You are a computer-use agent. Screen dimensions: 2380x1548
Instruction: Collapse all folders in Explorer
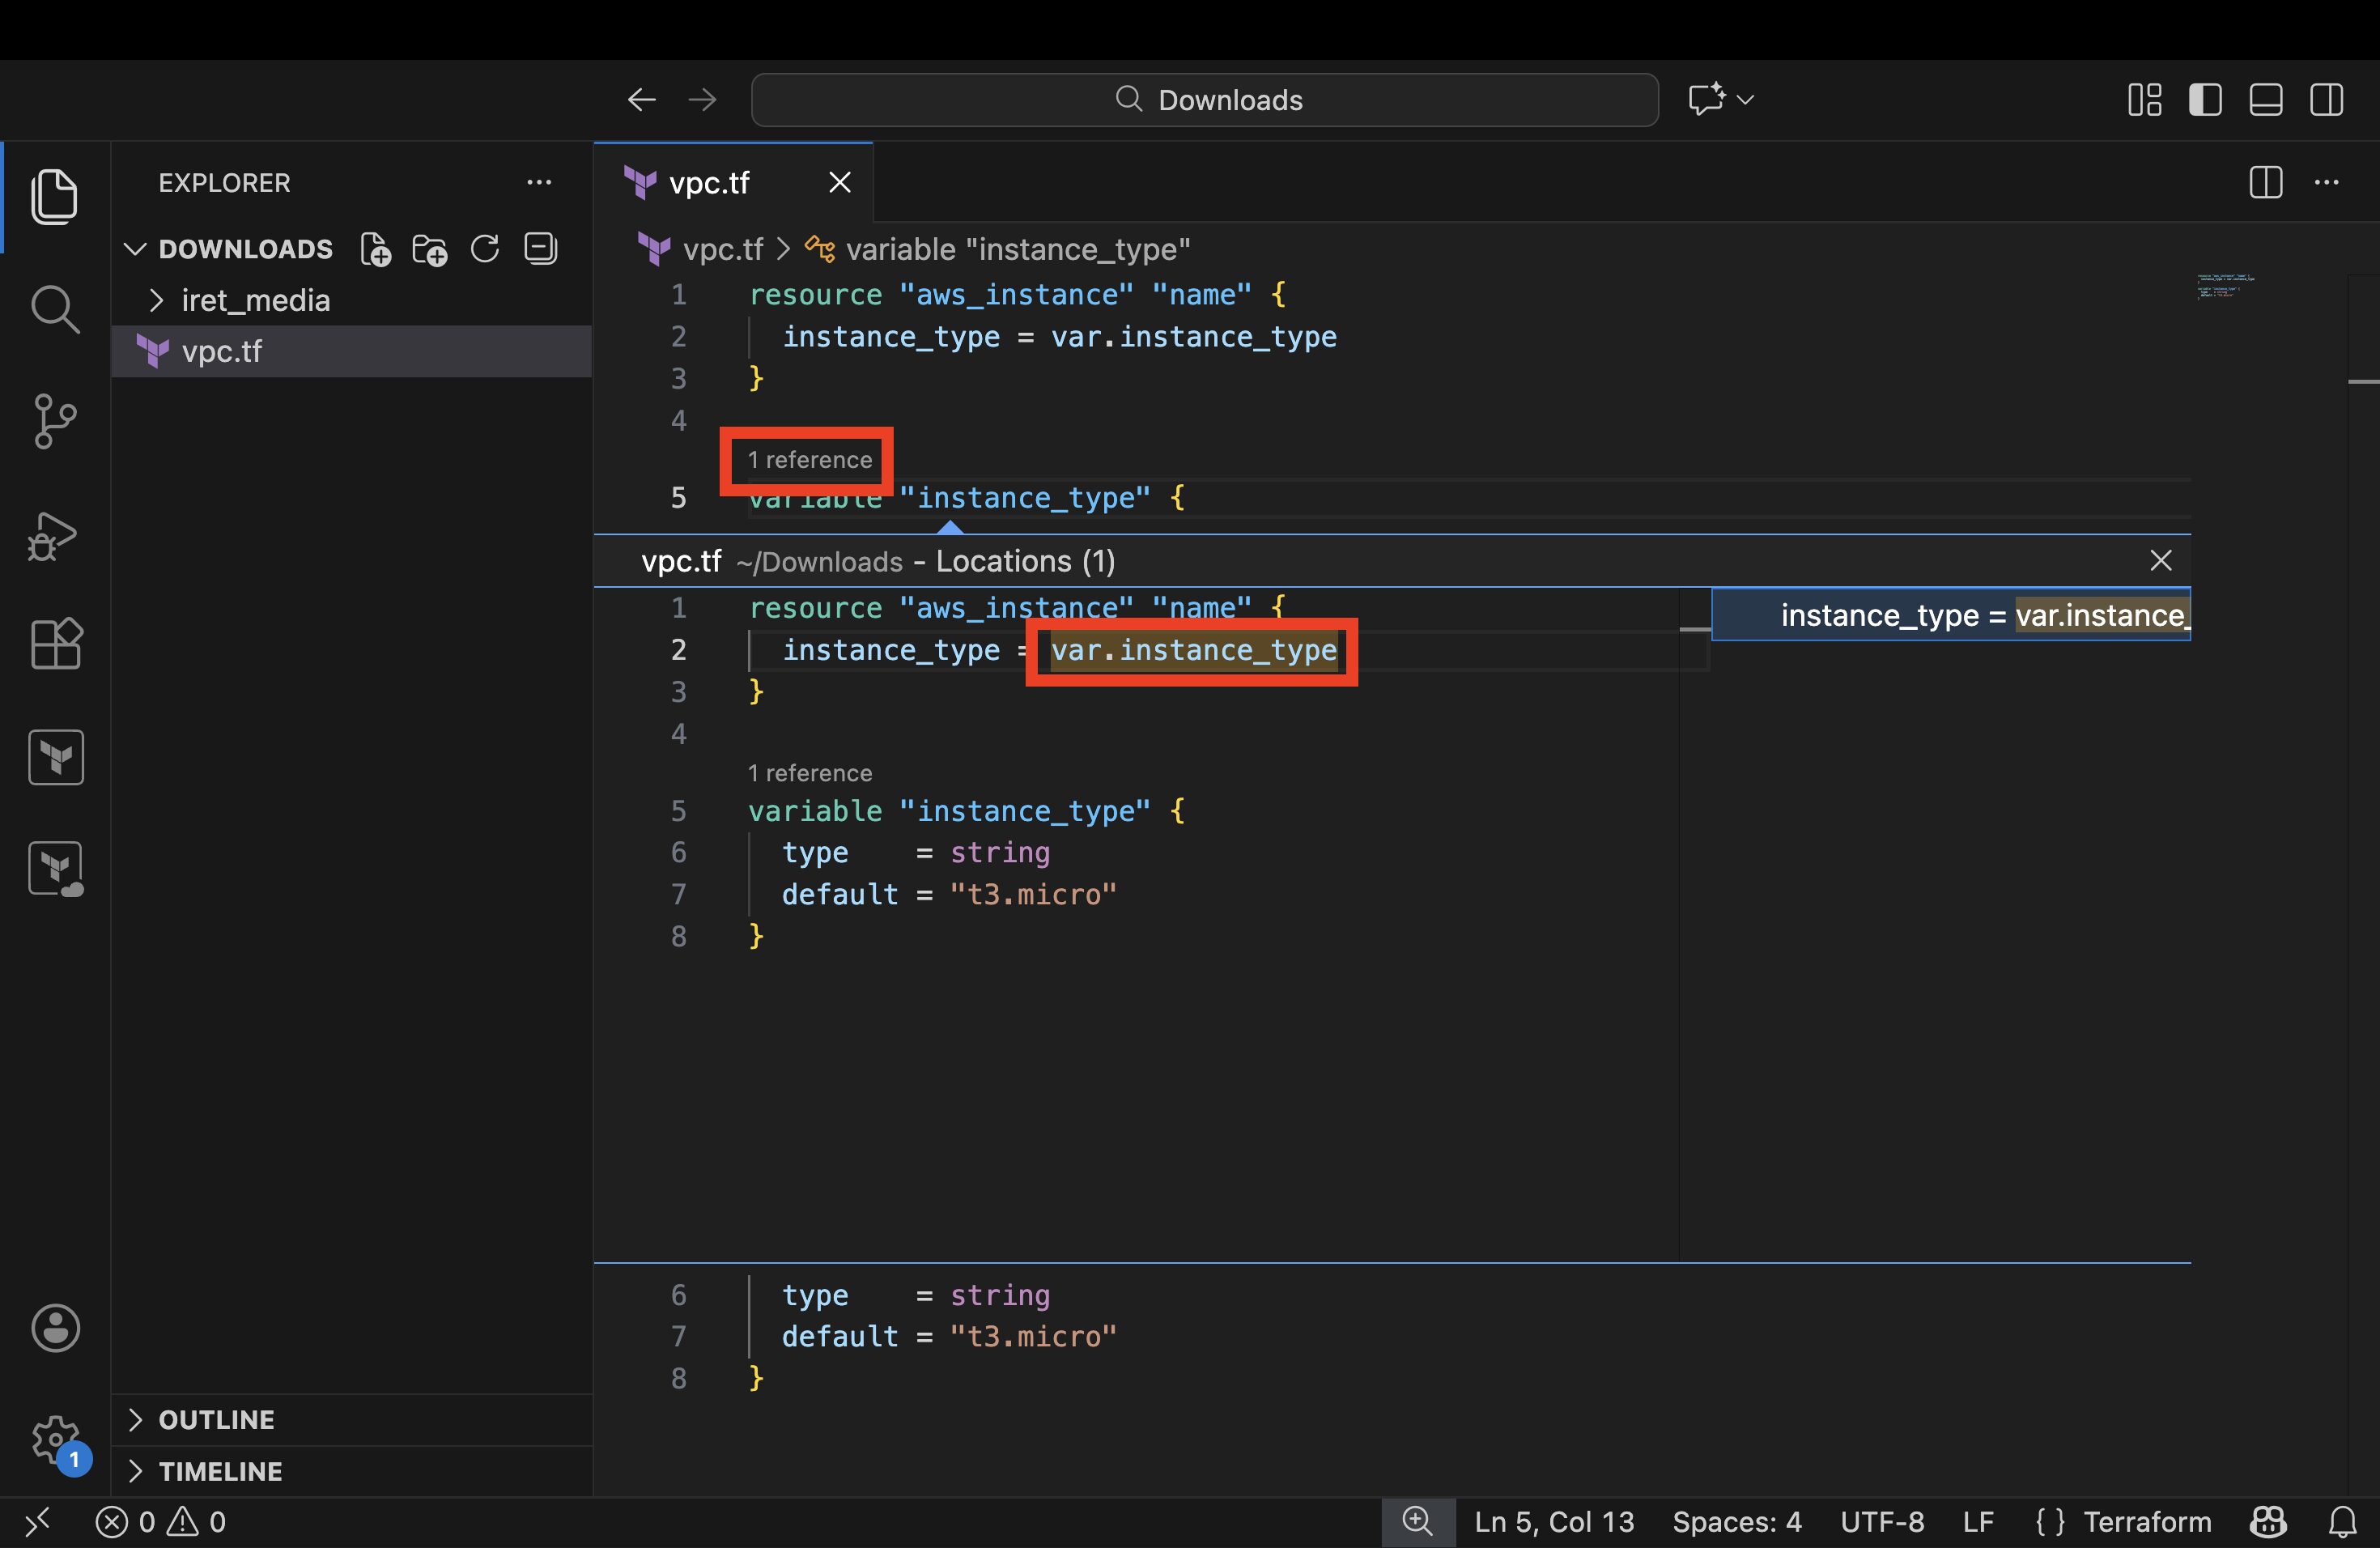[x=540, y=249]
